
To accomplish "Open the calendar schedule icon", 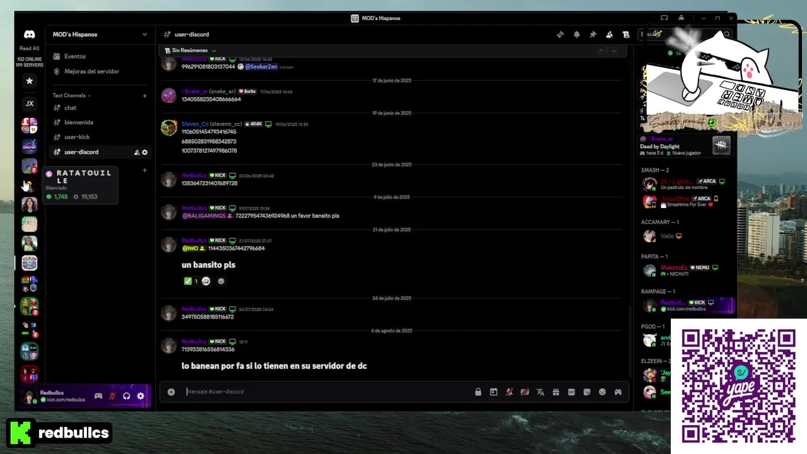I will click(x=494, y=392).
